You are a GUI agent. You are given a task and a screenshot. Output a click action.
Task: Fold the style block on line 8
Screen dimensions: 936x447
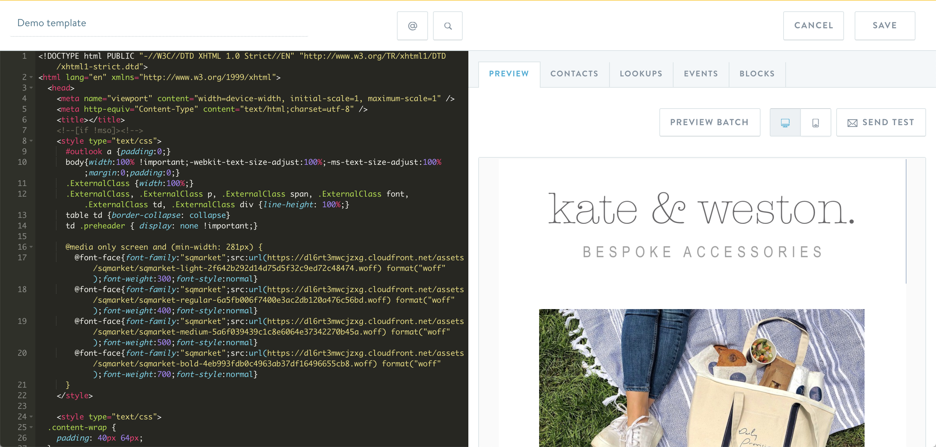tap(31, 141)
